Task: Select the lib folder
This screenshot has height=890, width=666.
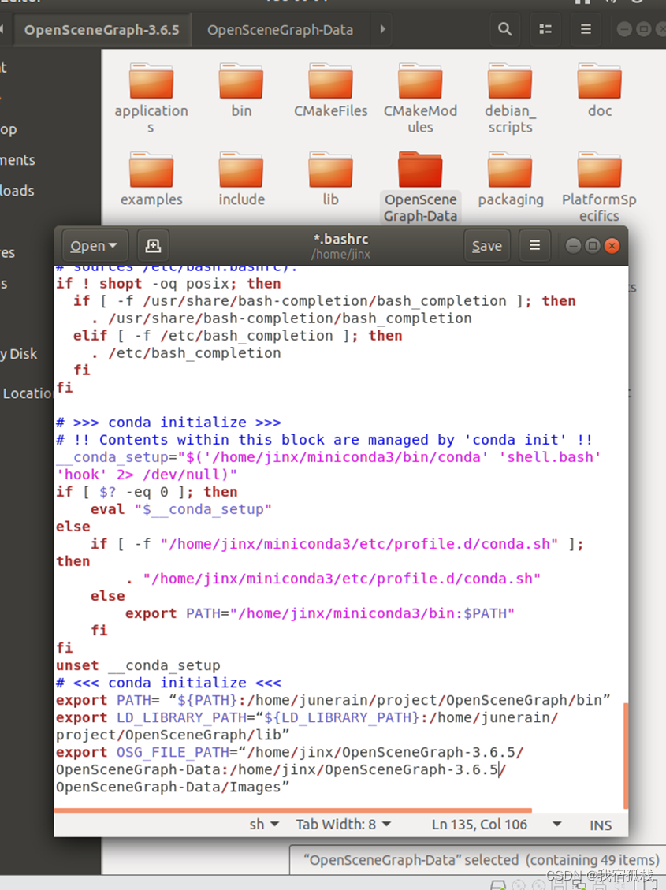Action: pos(331,179)
